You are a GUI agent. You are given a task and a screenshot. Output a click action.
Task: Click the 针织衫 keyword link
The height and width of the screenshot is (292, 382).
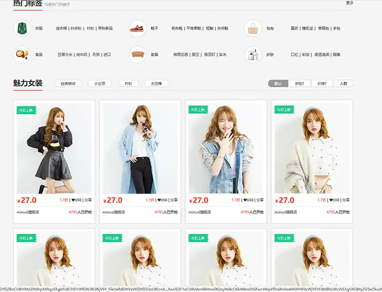coord(76,28)
